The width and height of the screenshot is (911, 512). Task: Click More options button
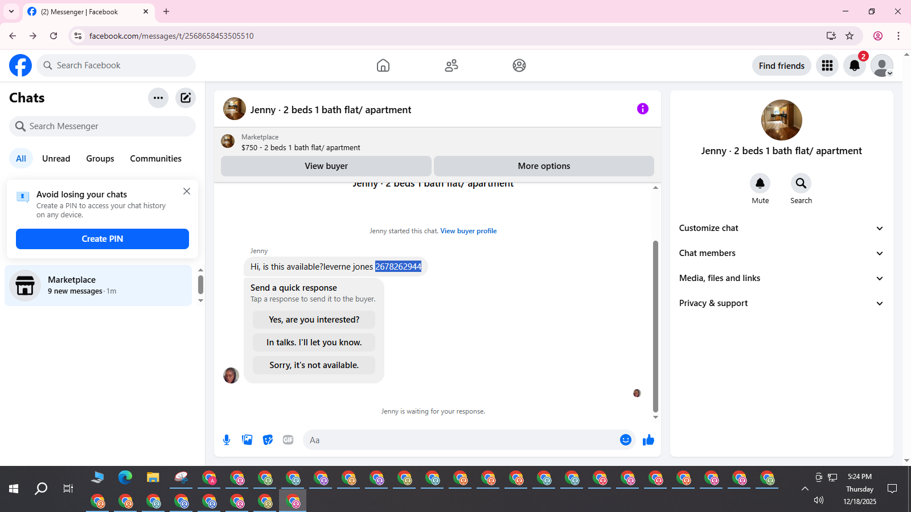point(544,166)
